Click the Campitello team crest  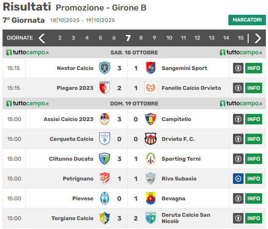[x=151, y=119]
